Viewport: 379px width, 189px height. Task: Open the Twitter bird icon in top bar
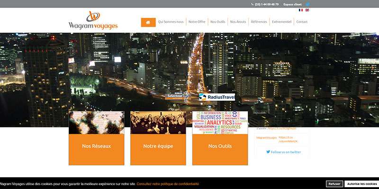pyautogui.click(x=307, y=4)
